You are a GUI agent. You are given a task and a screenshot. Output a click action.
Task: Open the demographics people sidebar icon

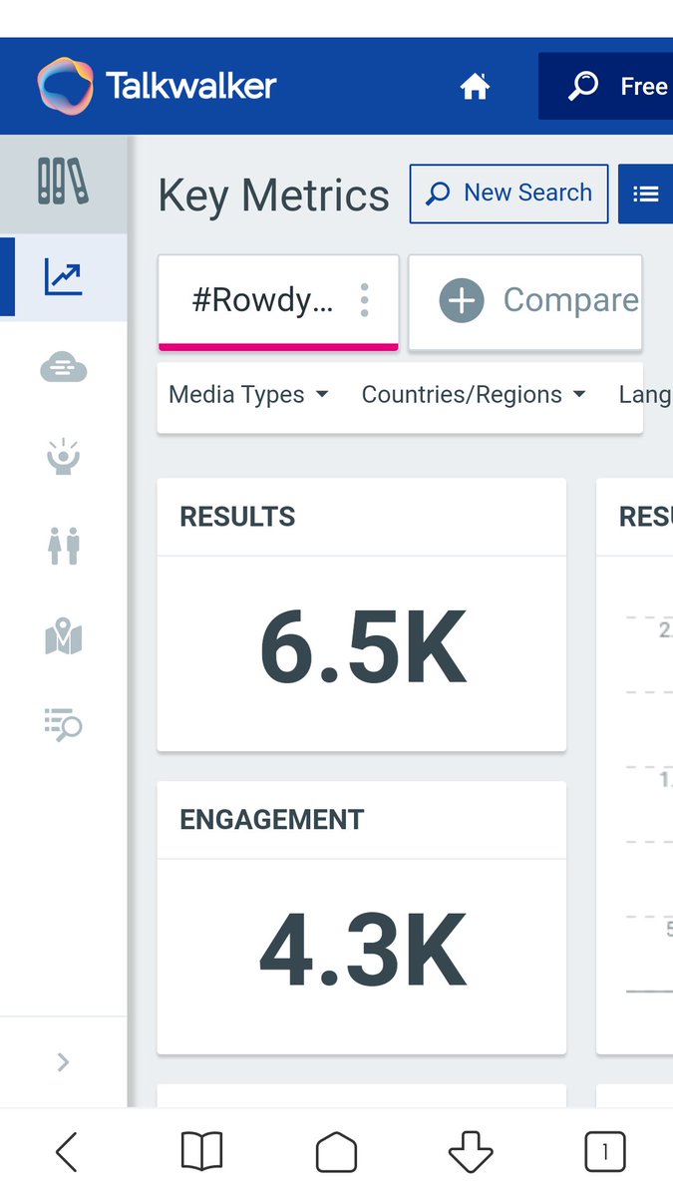[x=64, y=546]
